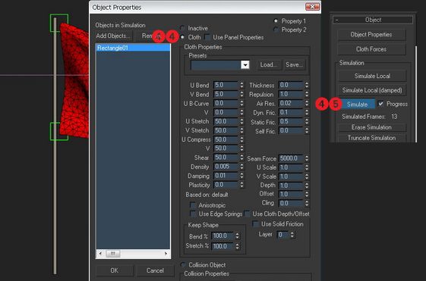Click the U Compress value field
The height and width of the screenshot is (281, 426).
tap(226, 139)
